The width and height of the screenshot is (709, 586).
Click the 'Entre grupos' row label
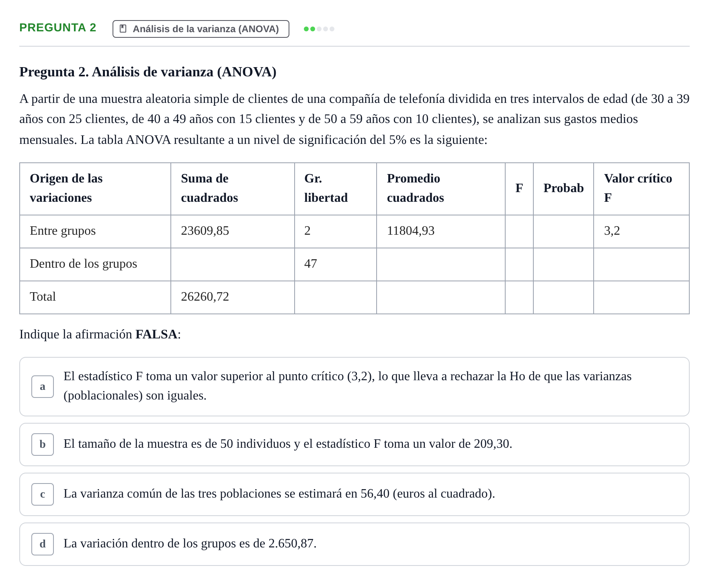(63, 231)
